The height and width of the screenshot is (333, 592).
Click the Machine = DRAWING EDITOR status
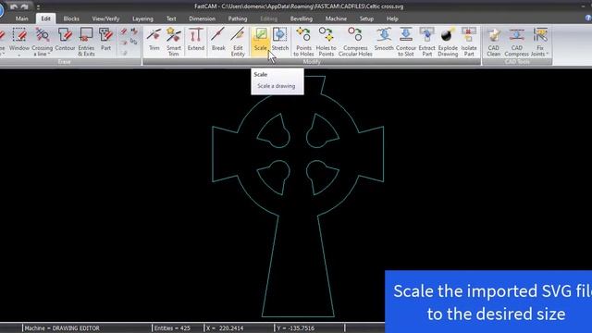(62, 328)
